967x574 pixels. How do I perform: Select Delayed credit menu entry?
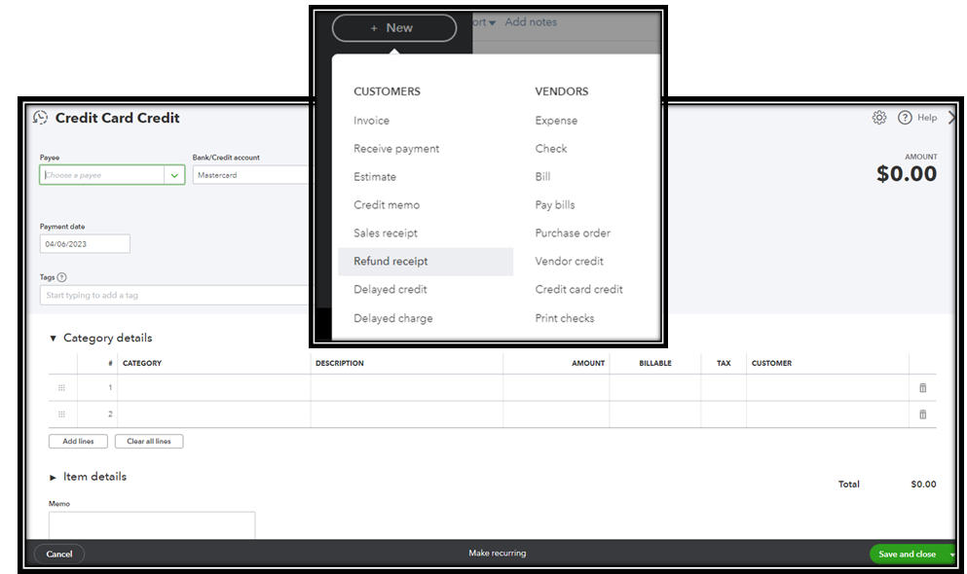click(x=391, y=290)
